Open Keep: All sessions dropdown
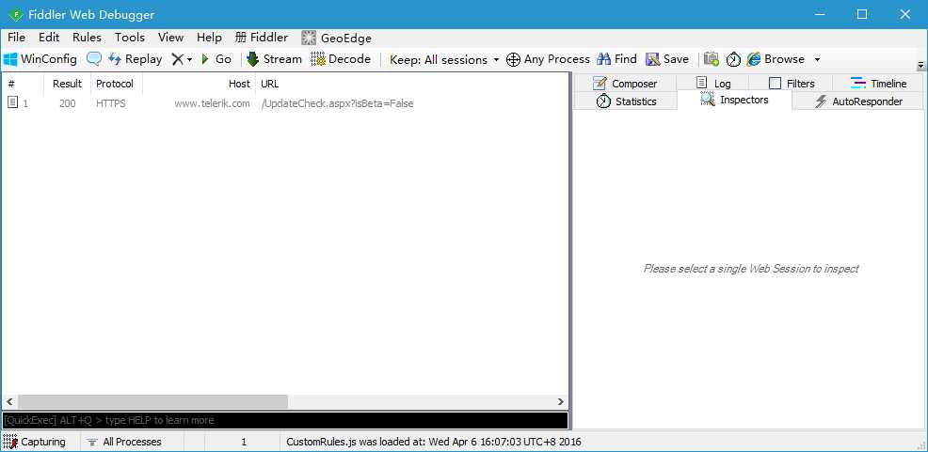Image resolution: width=928 pixels, height=452 pixels. coord(444,60)
